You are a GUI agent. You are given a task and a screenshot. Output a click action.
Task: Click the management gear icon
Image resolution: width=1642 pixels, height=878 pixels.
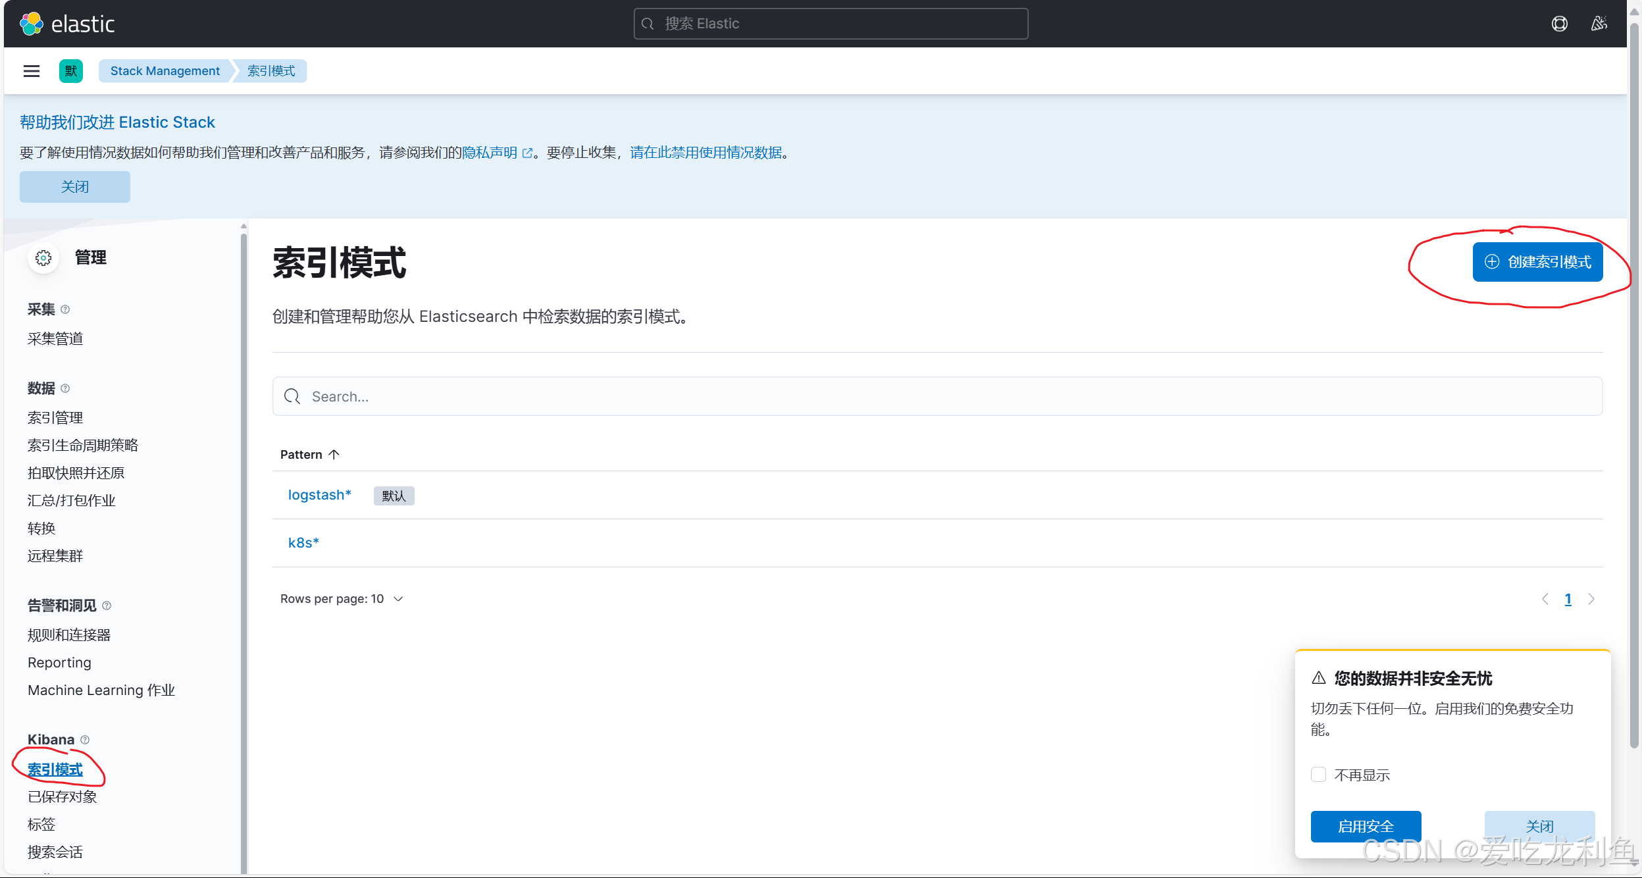pyautogui.click(x=43, y=258)
